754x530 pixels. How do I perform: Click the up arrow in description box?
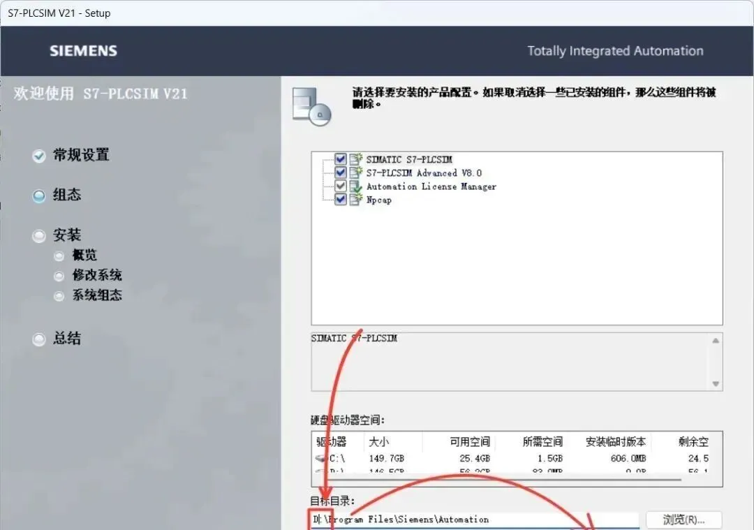[716, 340]
